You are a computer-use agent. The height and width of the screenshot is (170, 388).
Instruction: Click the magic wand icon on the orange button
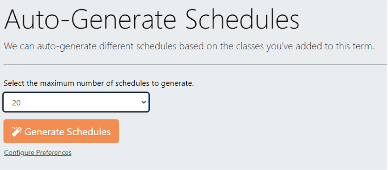click(x=17, y=132)
